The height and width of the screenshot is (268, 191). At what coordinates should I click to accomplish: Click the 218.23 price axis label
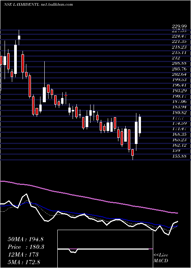179,47
